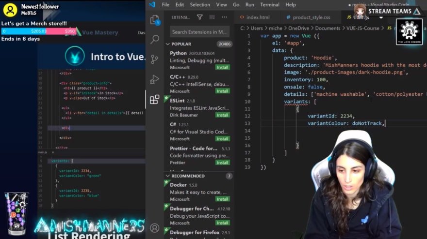Install the ESLint extension

pyautogui.click(x=223, y=115)
